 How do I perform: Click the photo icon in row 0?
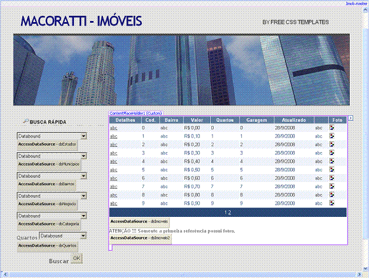pyautogui.click(x=332, y=127)
